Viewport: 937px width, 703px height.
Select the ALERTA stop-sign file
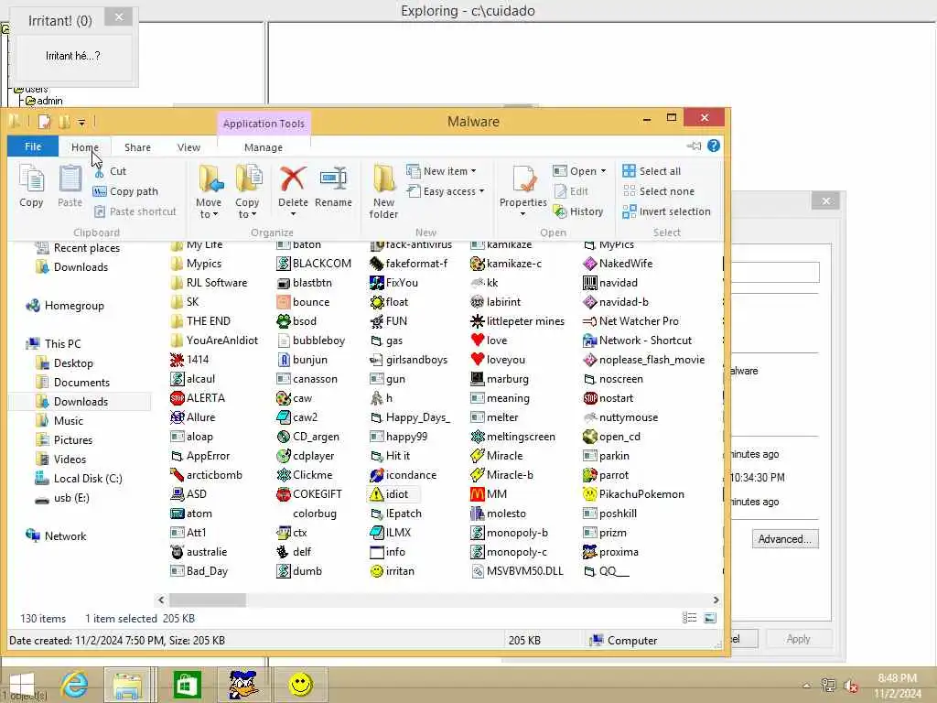tap(198, 398)
